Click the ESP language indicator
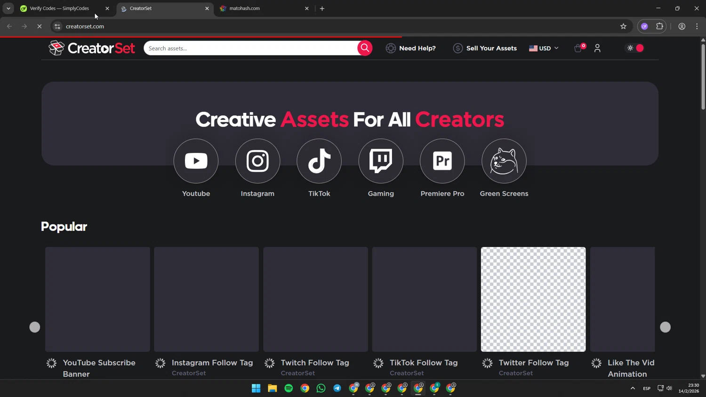The height and width of the screenshot is (397, 706). pyautogui.click(x=647, y=388)
